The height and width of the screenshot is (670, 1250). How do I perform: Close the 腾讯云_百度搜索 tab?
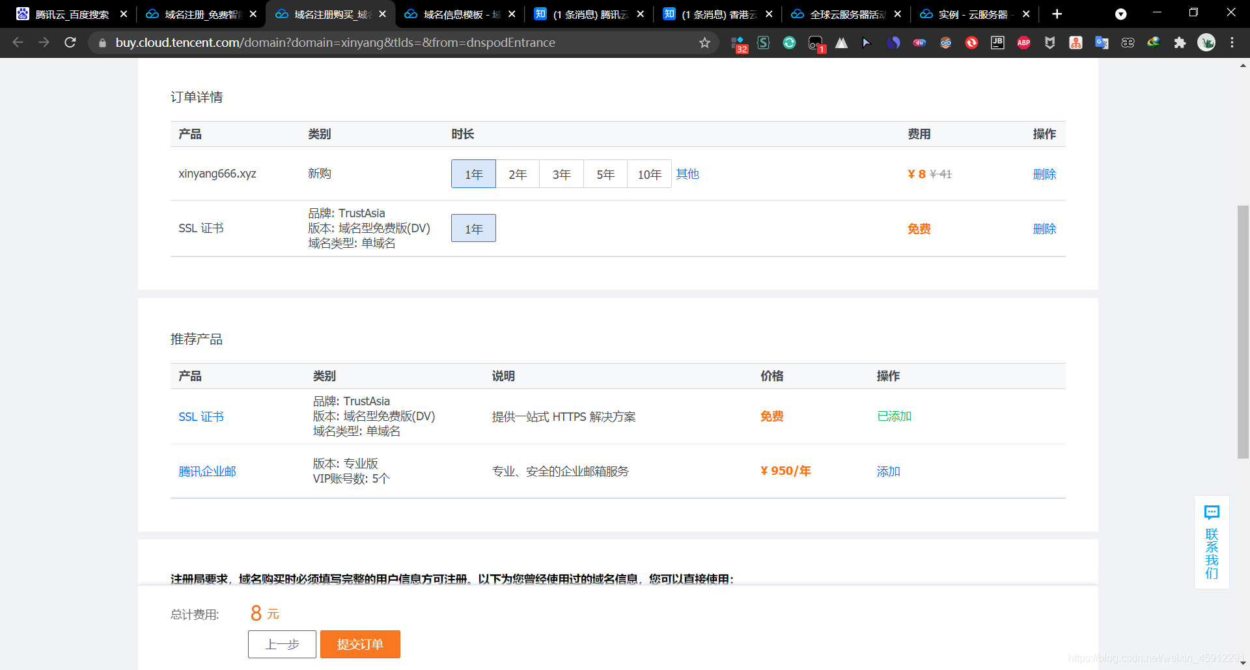point(124,14)
